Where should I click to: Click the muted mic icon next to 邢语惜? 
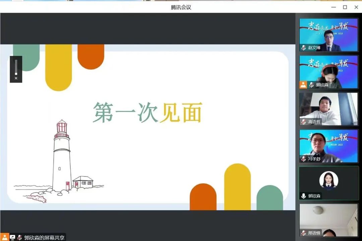coord(304,233)
